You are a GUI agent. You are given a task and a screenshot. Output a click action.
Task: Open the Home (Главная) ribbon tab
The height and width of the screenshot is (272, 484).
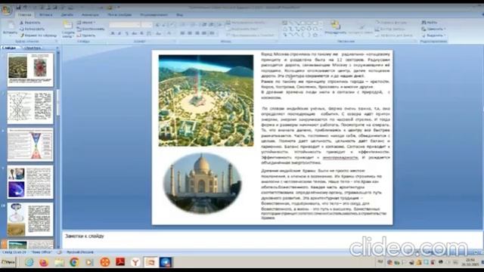(25, 15)
